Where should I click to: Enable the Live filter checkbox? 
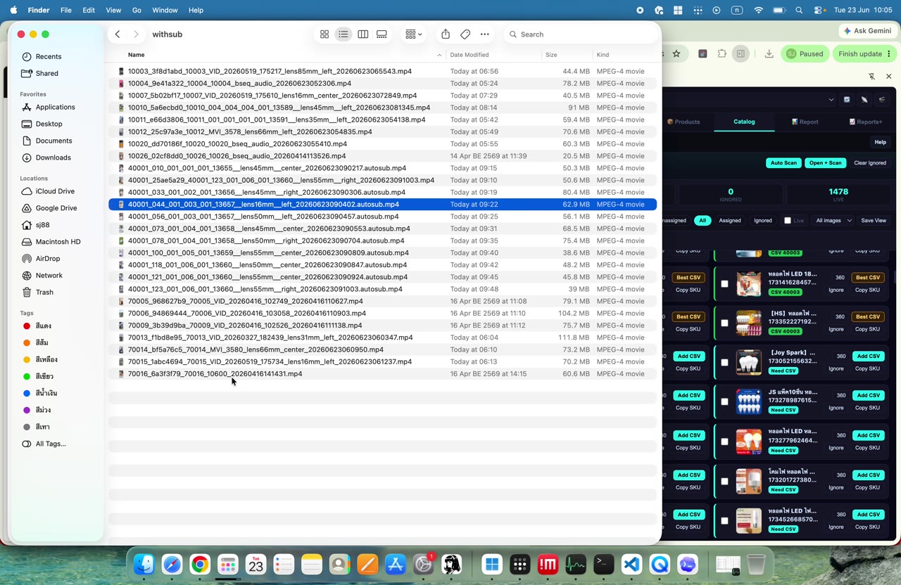(x=788, y=221)
